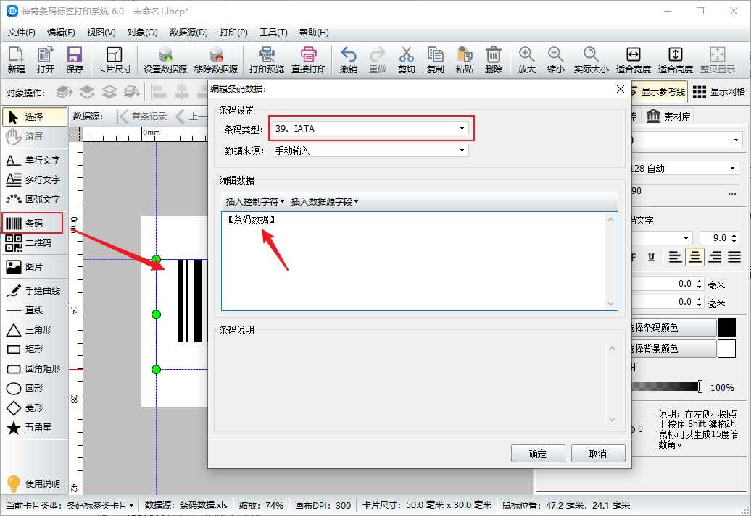Open the 条码类型 dropdown showing 39. IATA
This screenshot has width=751, height=516.
pyautogui.click(x=370, y=128)
